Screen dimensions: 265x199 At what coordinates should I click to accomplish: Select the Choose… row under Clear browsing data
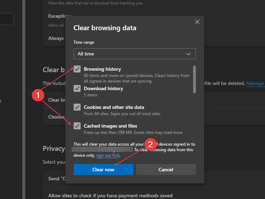coord(56,117)
